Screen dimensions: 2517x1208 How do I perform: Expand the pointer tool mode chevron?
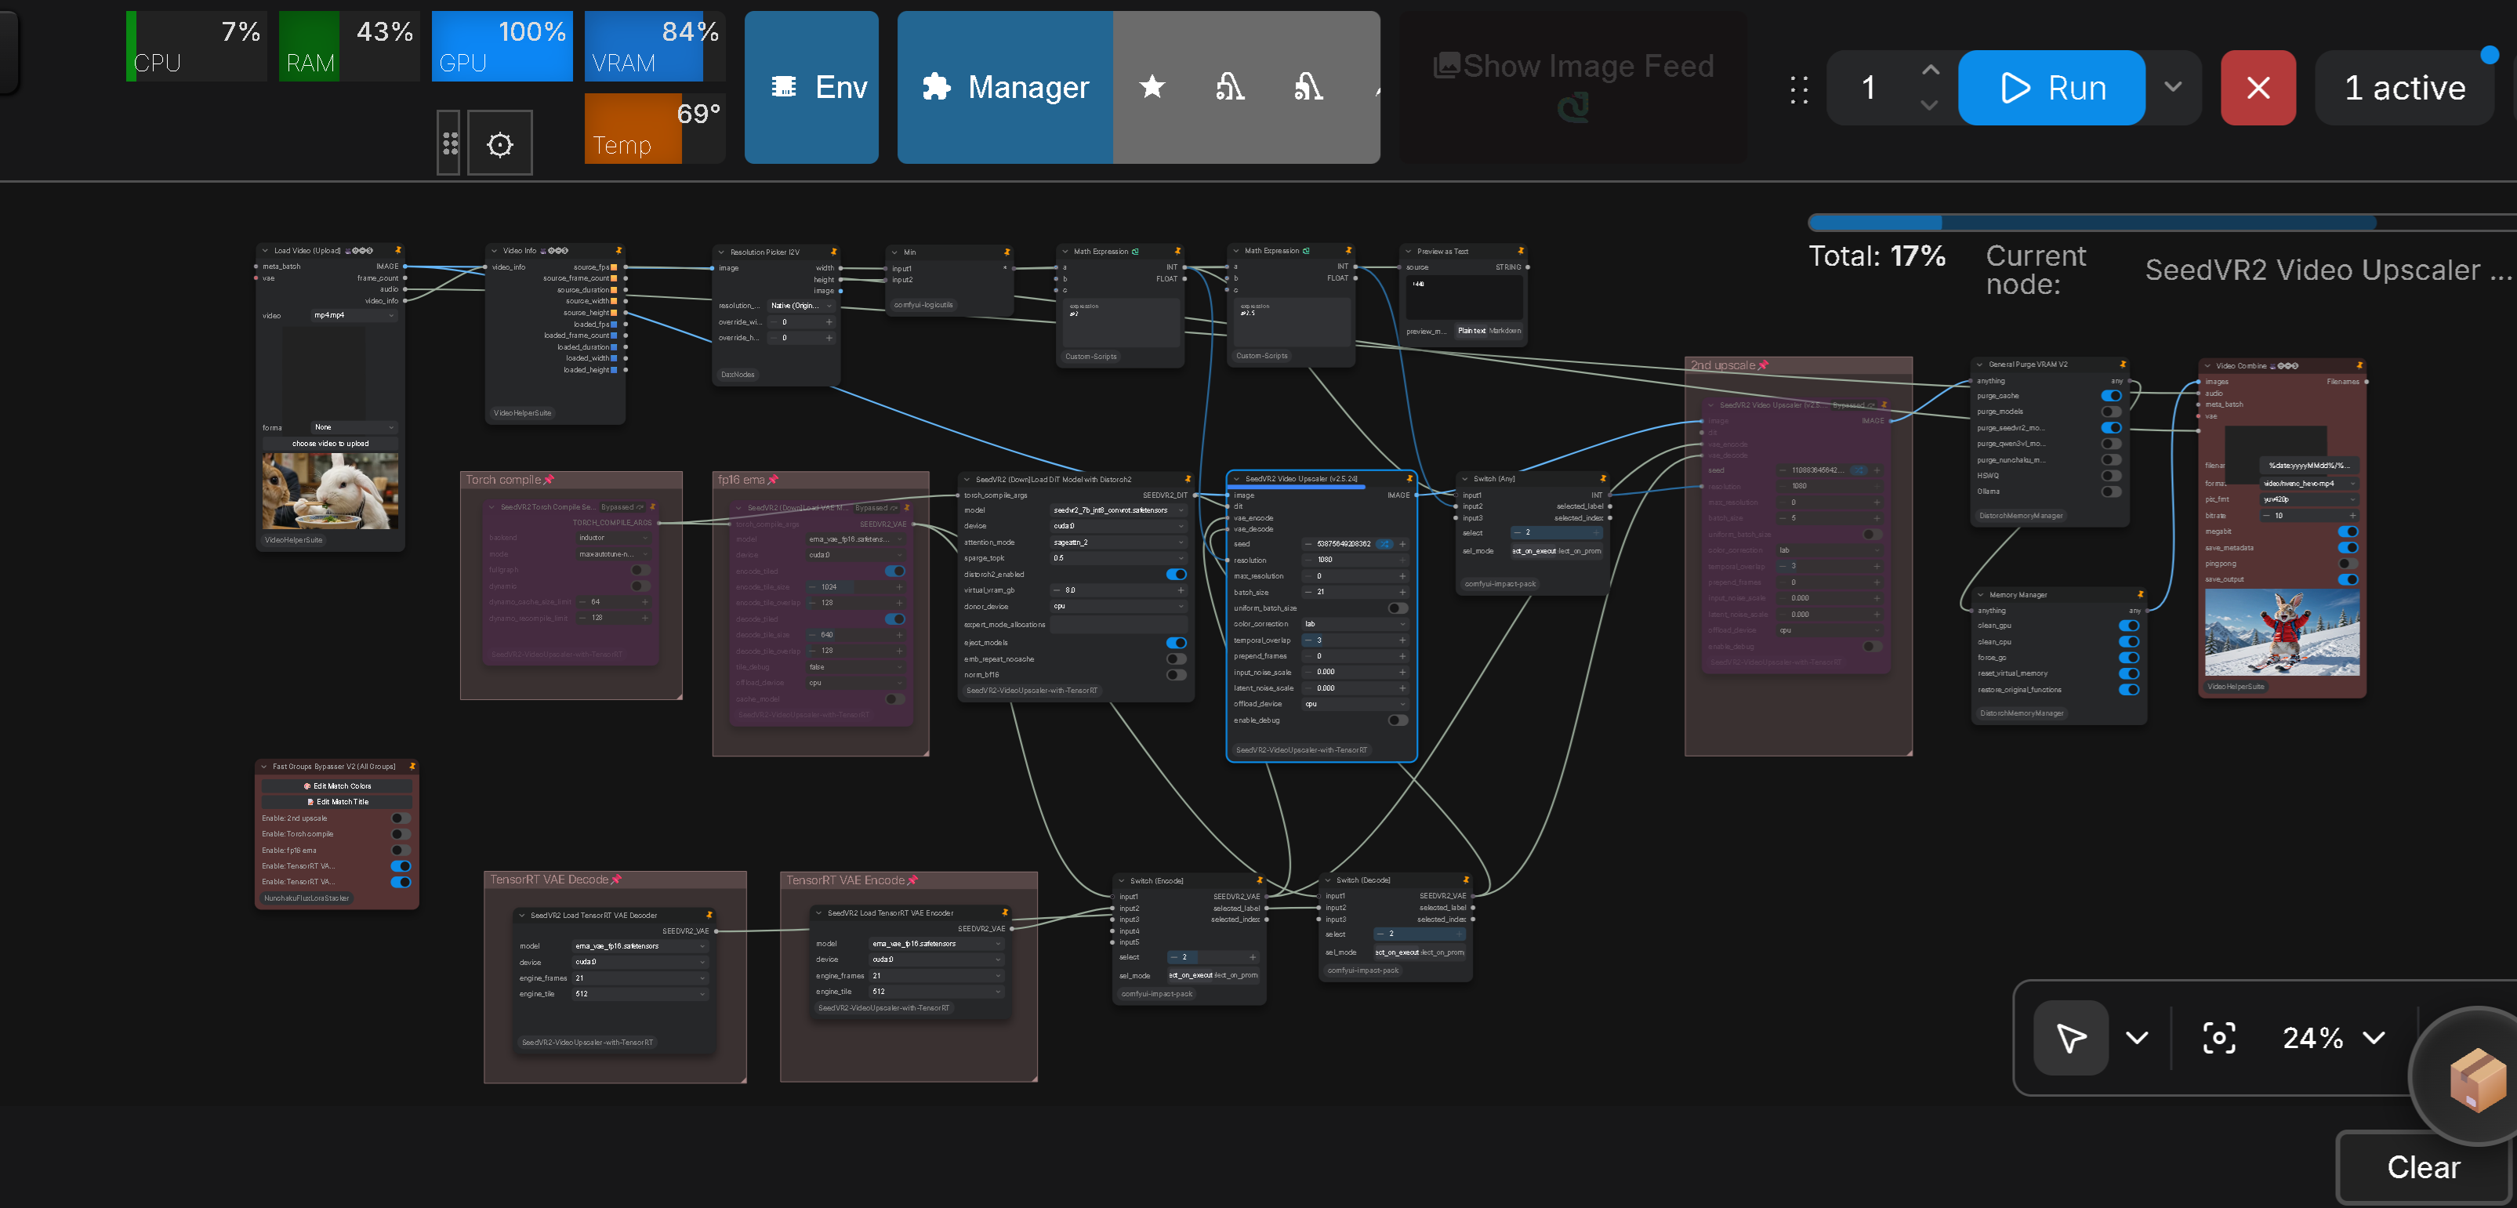[2137, 1038]
